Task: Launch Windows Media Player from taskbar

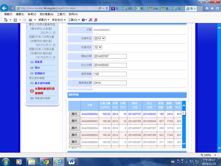Action: pos(19,162)
